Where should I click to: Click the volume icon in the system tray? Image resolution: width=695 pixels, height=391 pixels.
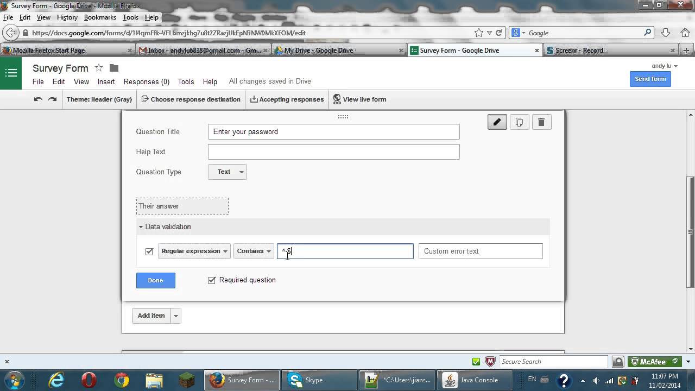(x=596, y=380)
